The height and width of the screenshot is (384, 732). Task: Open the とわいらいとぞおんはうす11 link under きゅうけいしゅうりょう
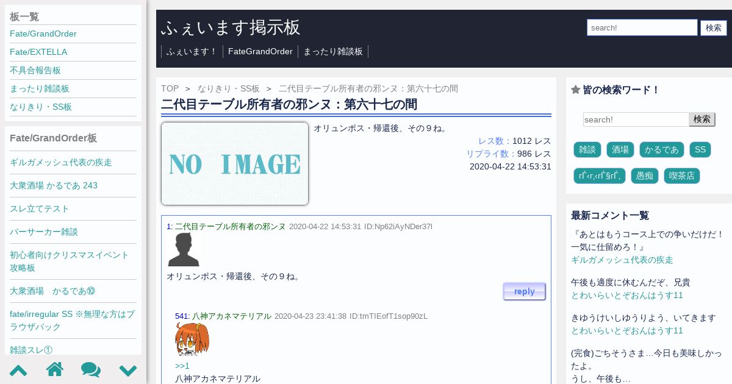(x=627, y=330)
